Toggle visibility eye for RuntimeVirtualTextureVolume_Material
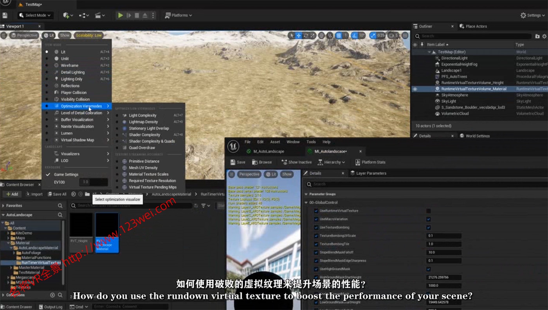The image size is (548, 310). pyautogui.click(x=415, y=89)
